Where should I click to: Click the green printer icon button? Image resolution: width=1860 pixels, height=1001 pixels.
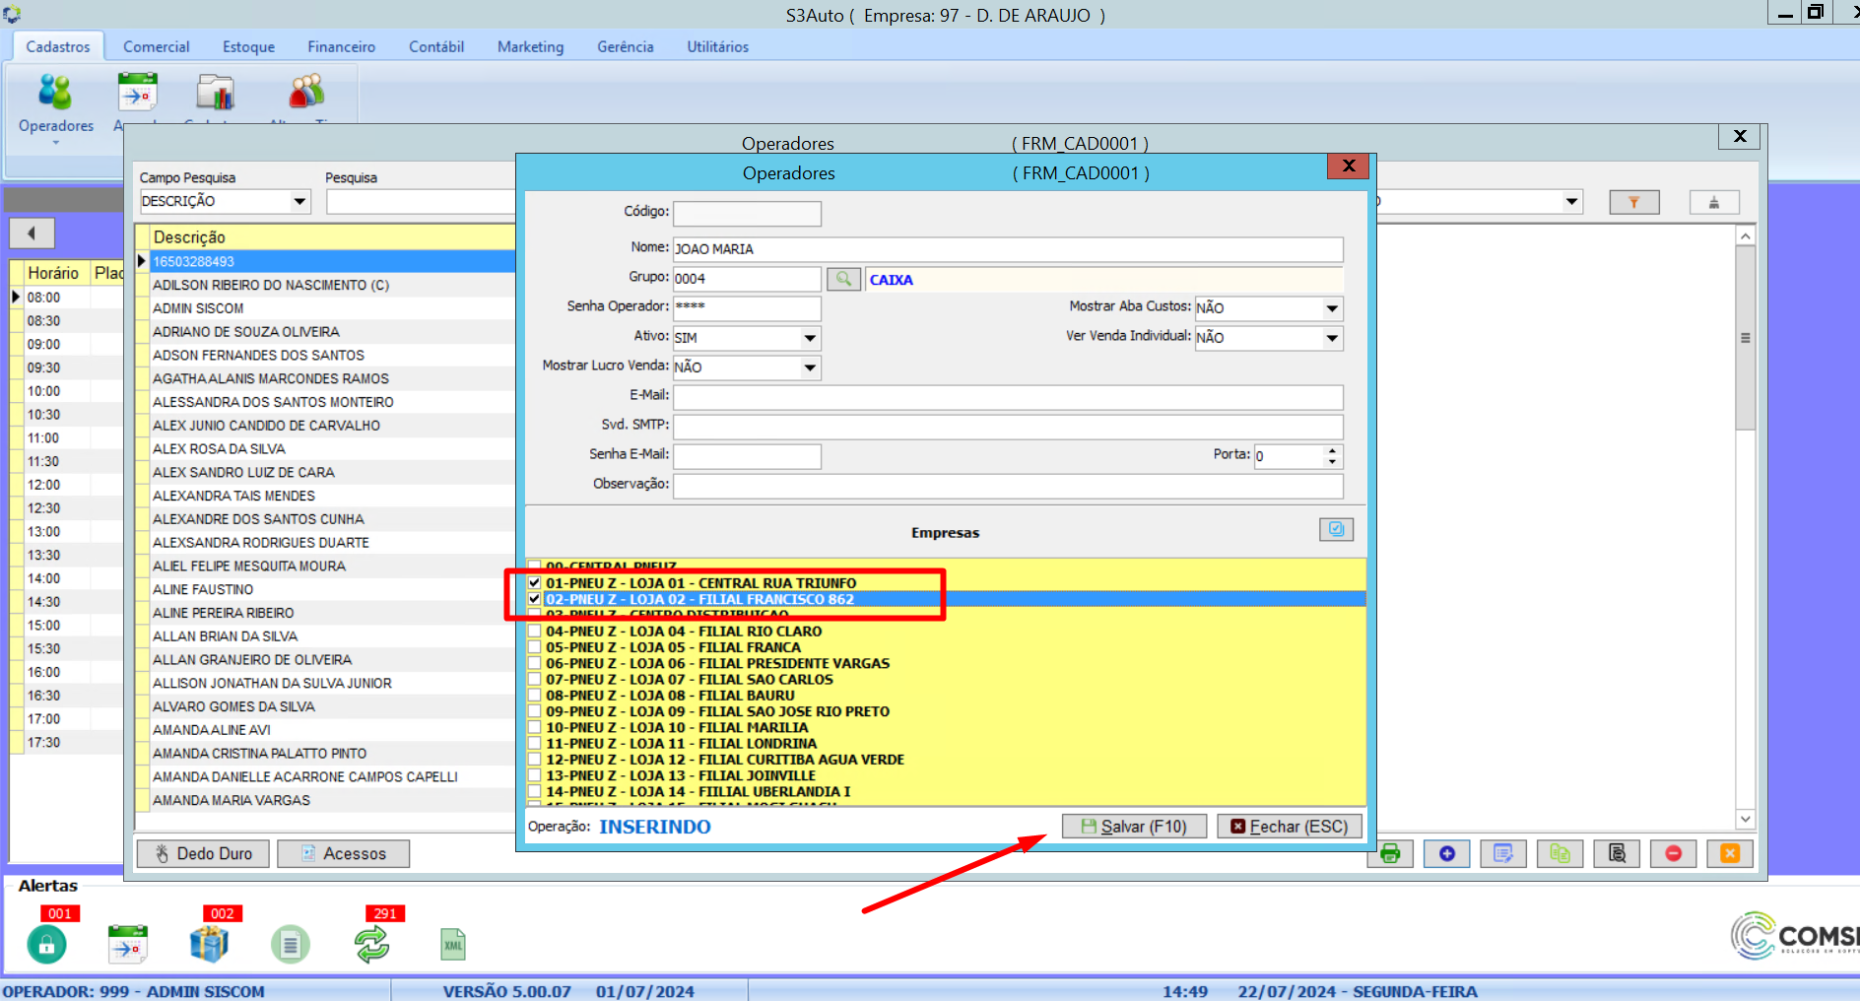tap(1390, 853)
